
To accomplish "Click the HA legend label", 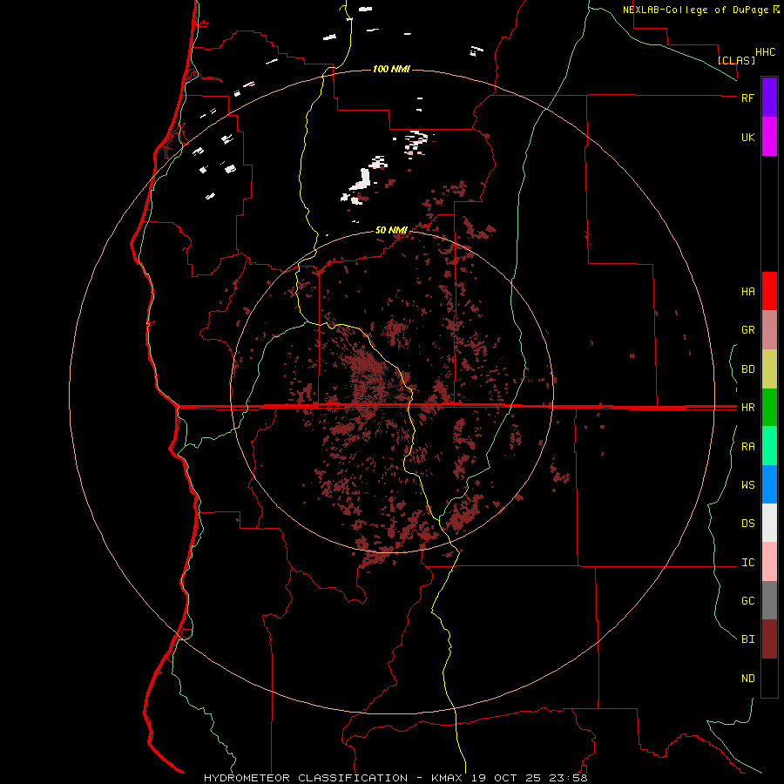I will (747, 292).
